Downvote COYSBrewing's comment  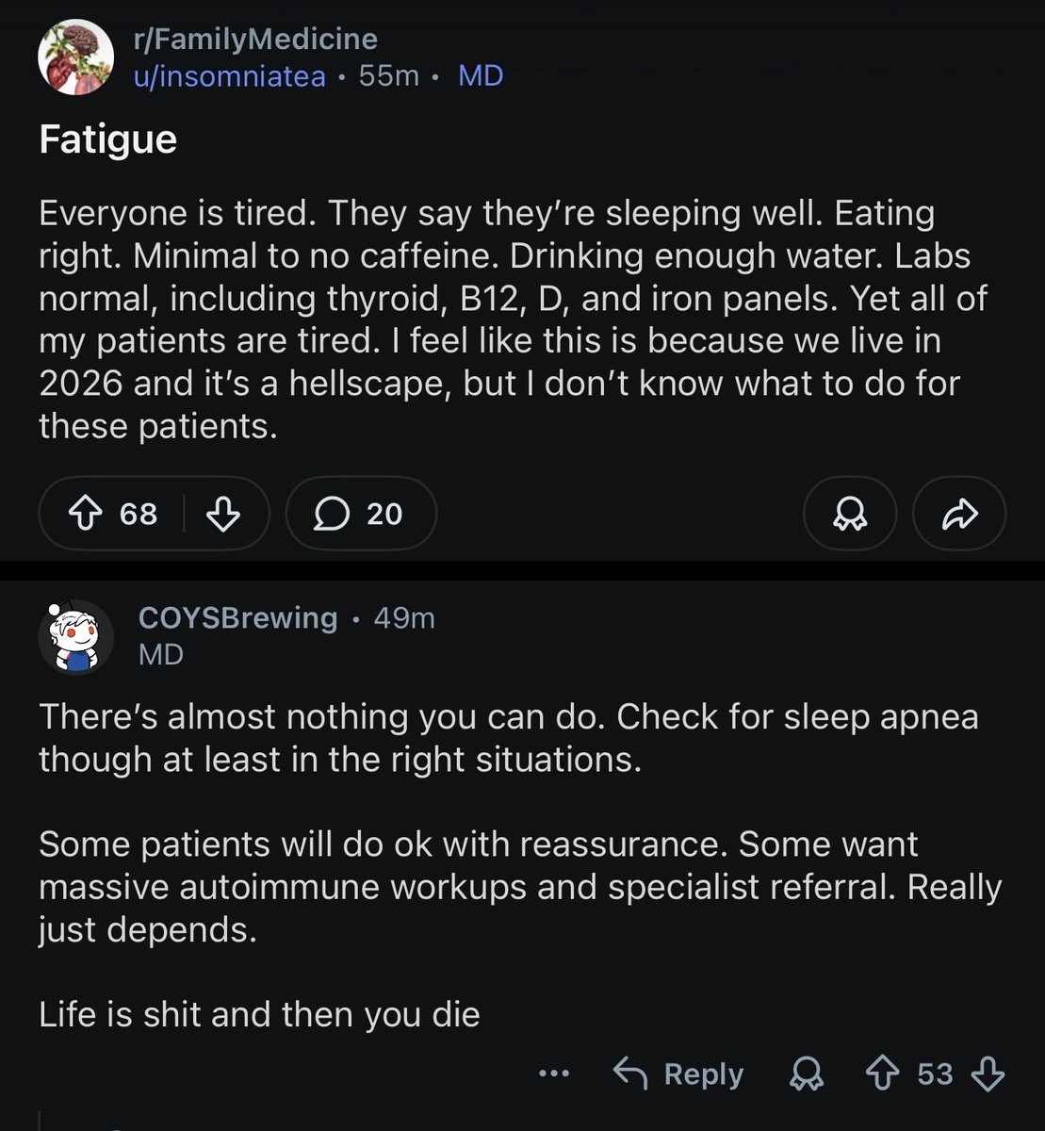[x=988, y=1074]
